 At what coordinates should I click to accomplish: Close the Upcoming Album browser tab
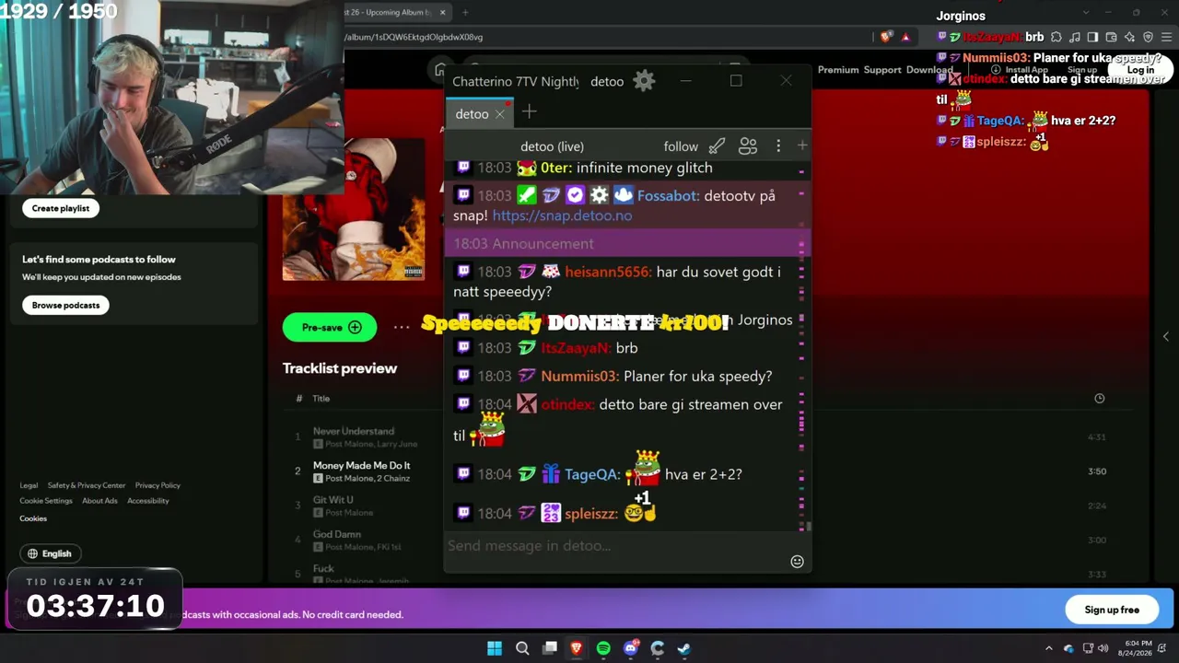(442, 12)
